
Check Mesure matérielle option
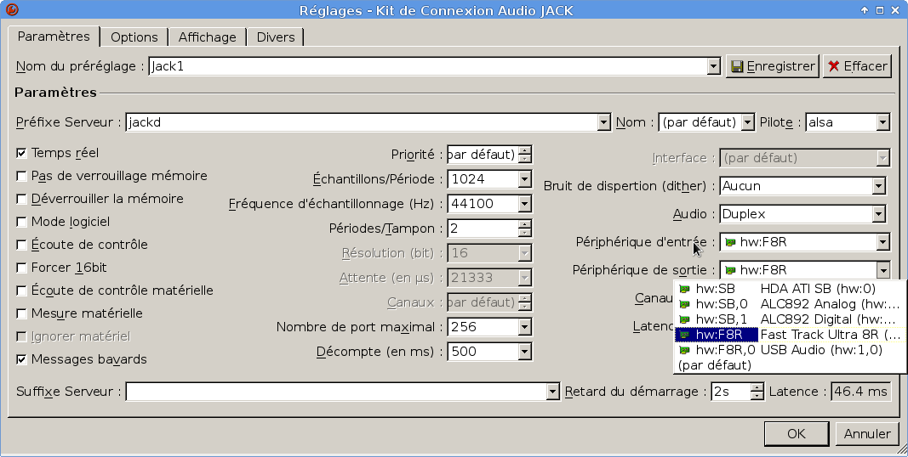point(21,313)
